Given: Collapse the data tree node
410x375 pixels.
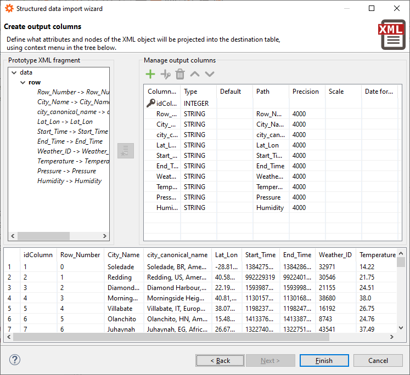Looking at the screenshot, I should coord(14,72).
